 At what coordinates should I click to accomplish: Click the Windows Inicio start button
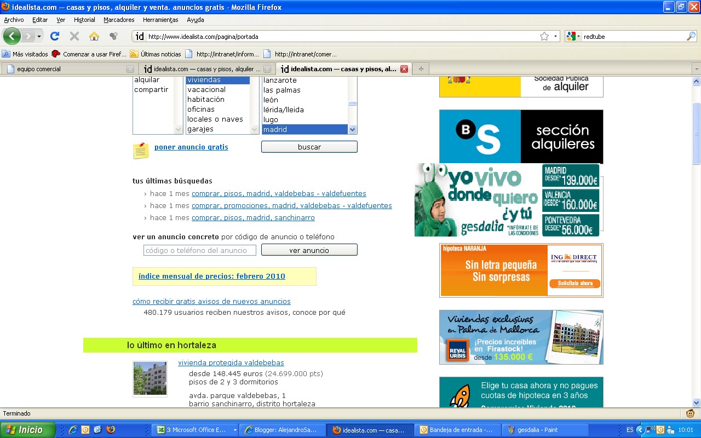point(27,430)
